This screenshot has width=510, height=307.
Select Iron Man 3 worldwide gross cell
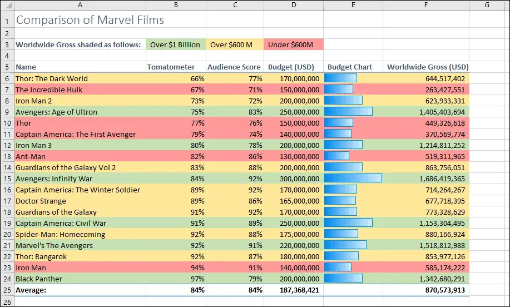(x=425, y=145)
